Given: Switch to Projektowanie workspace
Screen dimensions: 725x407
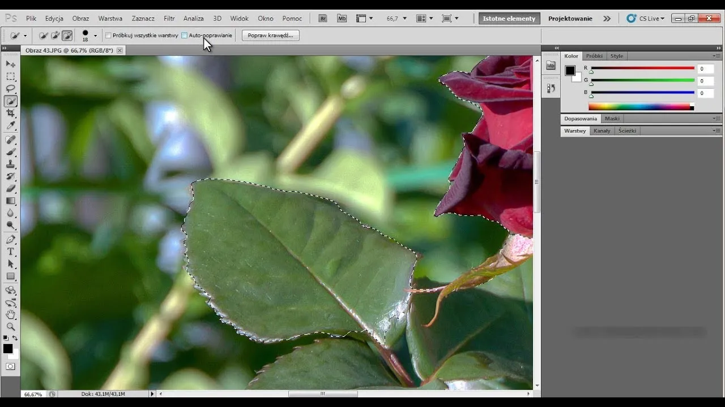Looking at the screenshot, I should point(570,19).
